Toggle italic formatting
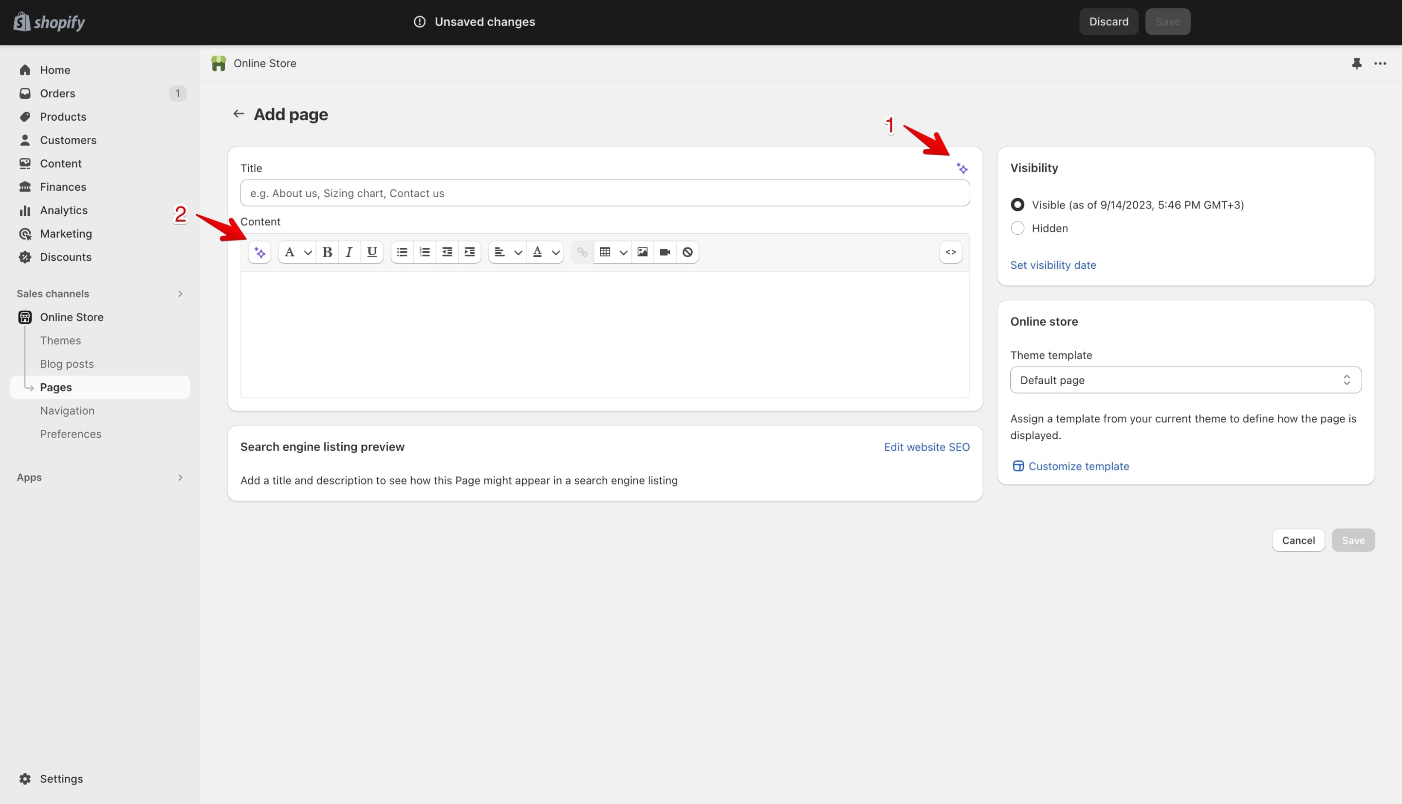The image size is (1402, 804). point(349,252)
